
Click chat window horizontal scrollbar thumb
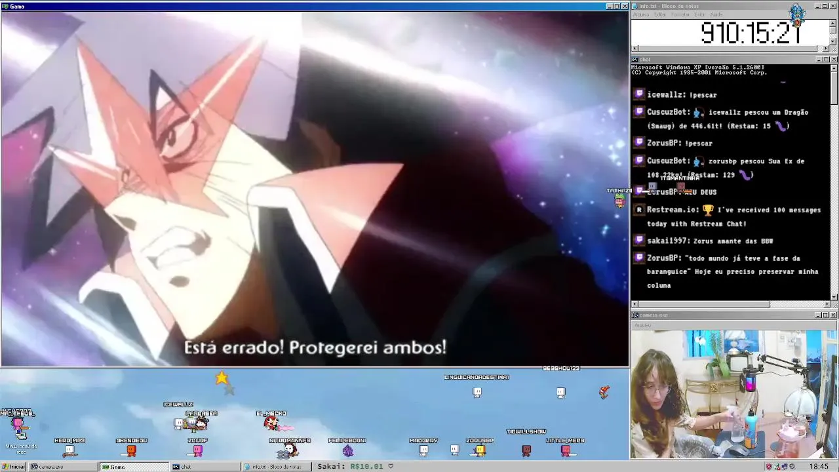click(704, 304)
